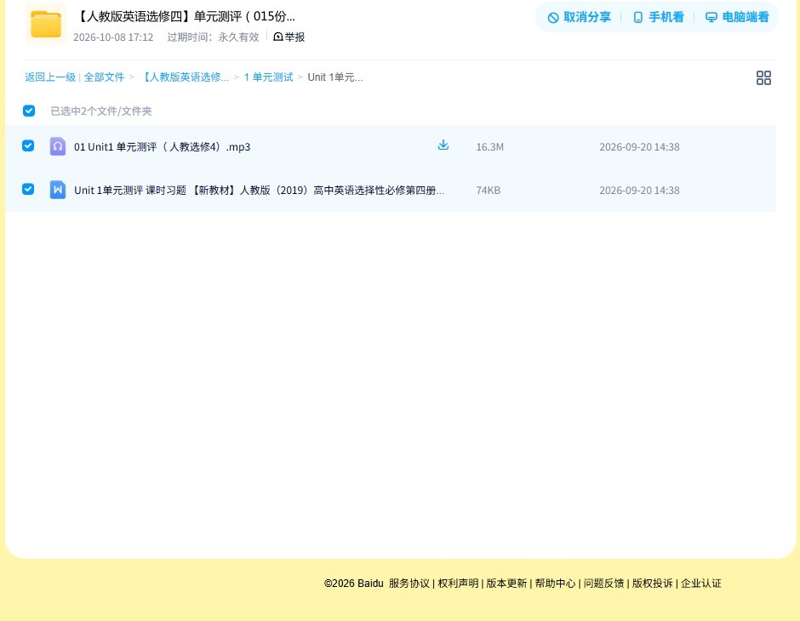Screen dimensions: 800x621
Task: Open the 企业认证 footer link
Action: [x=701, y=584]
